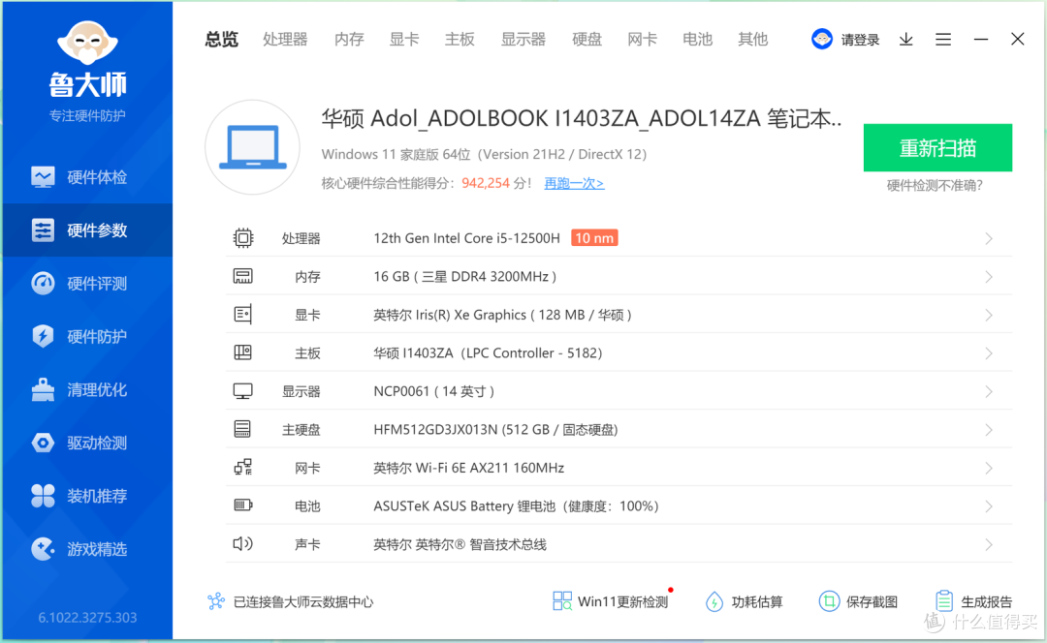Open 驱动检测 driver detection
The height and width of the screenshot is (643, 1047).
coord(87,443)
